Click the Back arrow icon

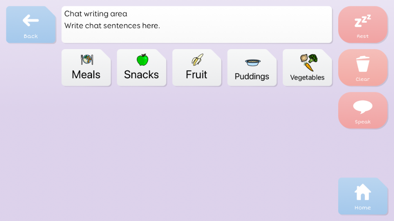tap(31, 20)
